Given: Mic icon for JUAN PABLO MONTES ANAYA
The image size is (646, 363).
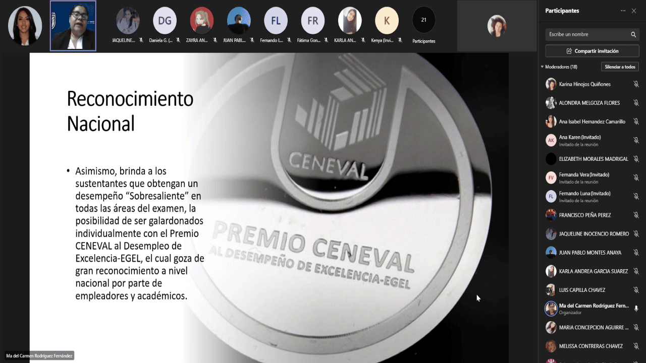Looking at the screenshot, I should click(x=636, y=253).
